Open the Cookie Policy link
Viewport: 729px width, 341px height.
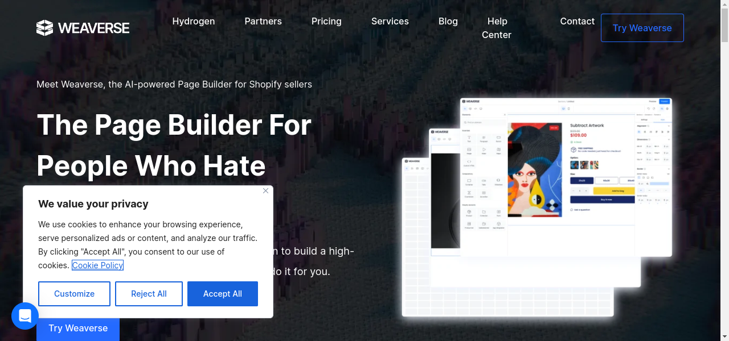pyautogui.click(x=97, y=265)
